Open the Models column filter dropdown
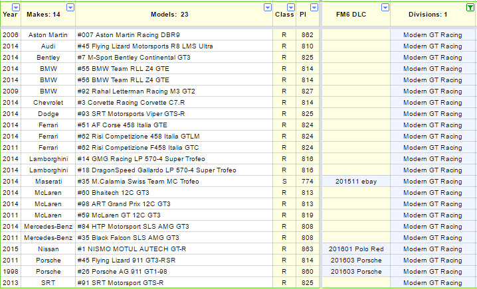The width and height of the screenshot is (477, 289). [x=268, y=7]
